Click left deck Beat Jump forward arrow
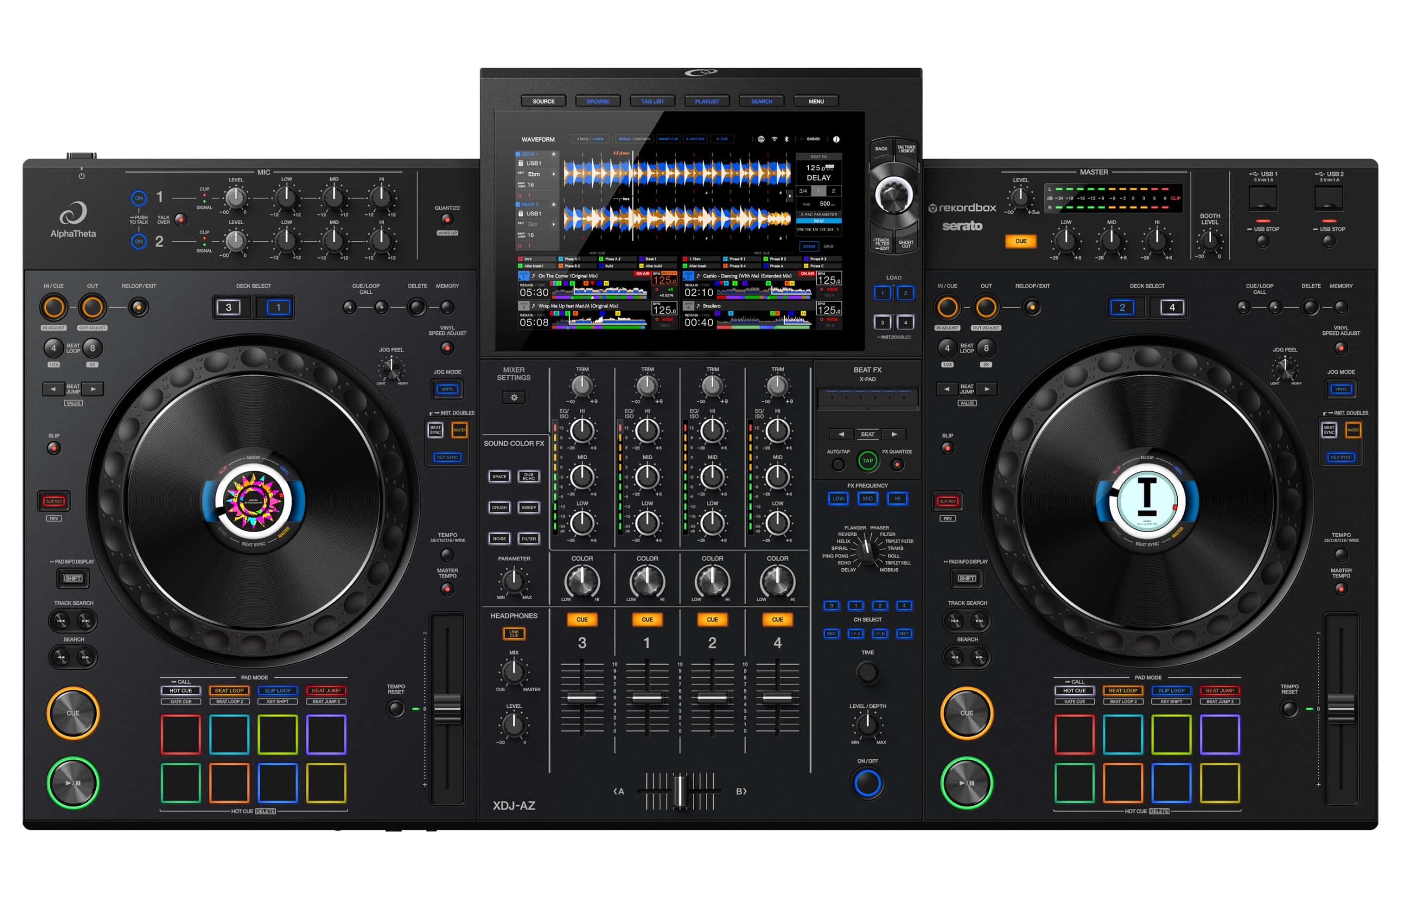 point(93,389)
